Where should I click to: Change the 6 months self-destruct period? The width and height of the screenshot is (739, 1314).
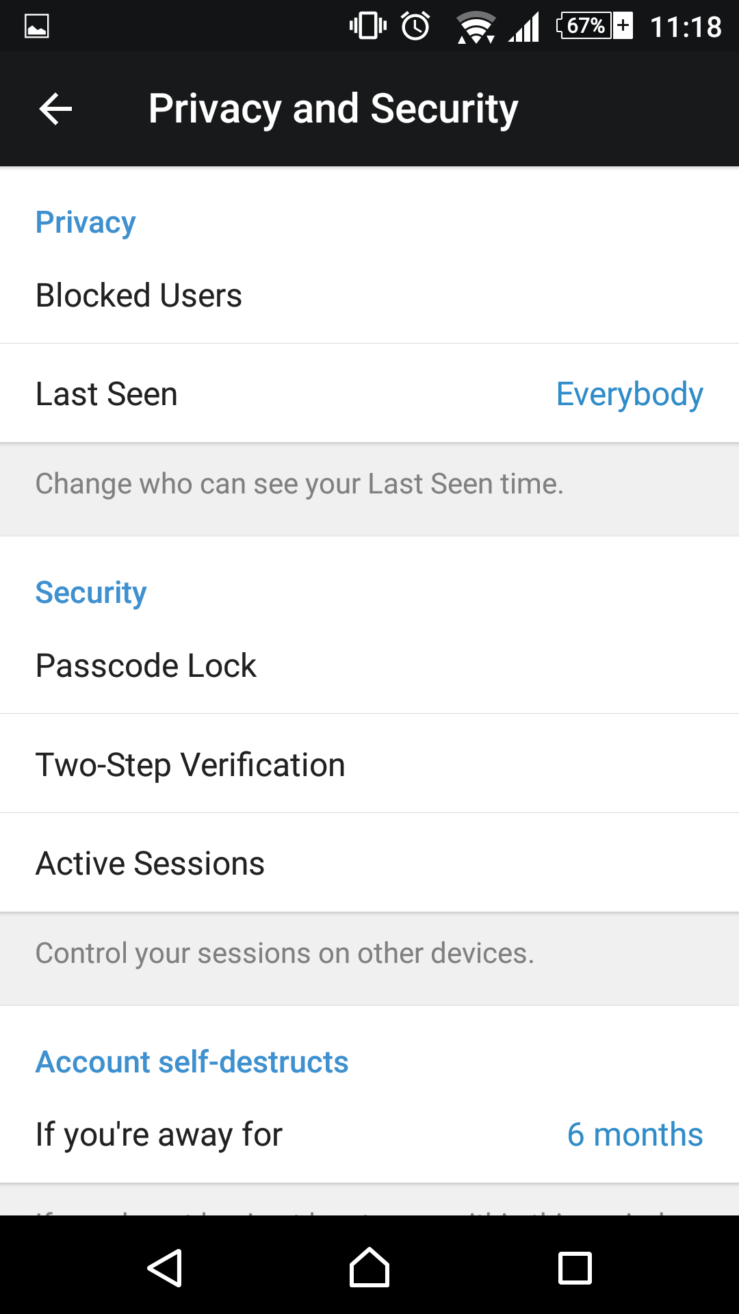(635, 1135)
